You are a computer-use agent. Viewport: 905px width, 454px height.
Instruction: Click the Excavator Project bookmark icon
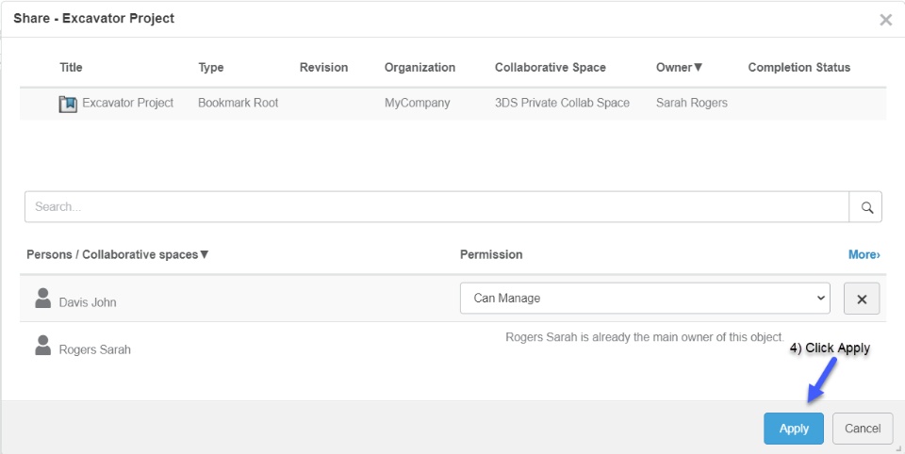click(x=68, y=104)
